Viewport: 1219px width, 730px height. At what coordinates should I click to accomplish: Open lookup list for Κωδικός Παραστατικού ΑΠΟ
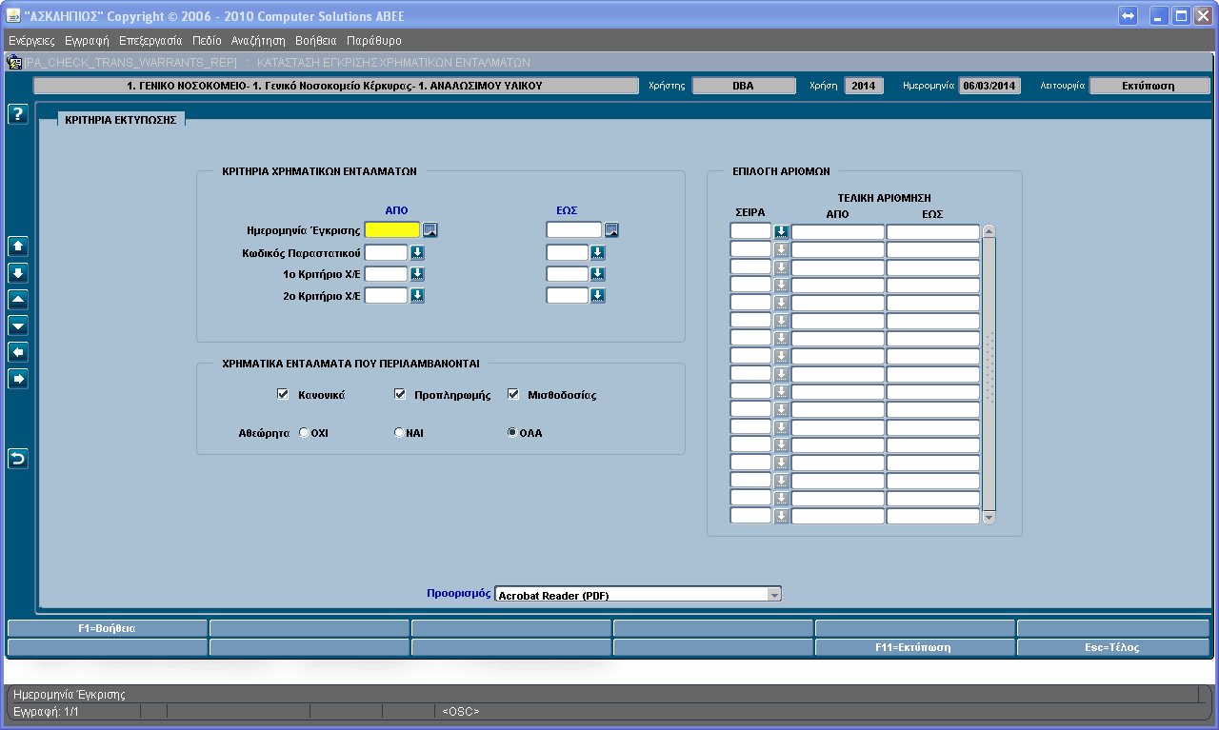pyautogui.click(x=417, y=253)
